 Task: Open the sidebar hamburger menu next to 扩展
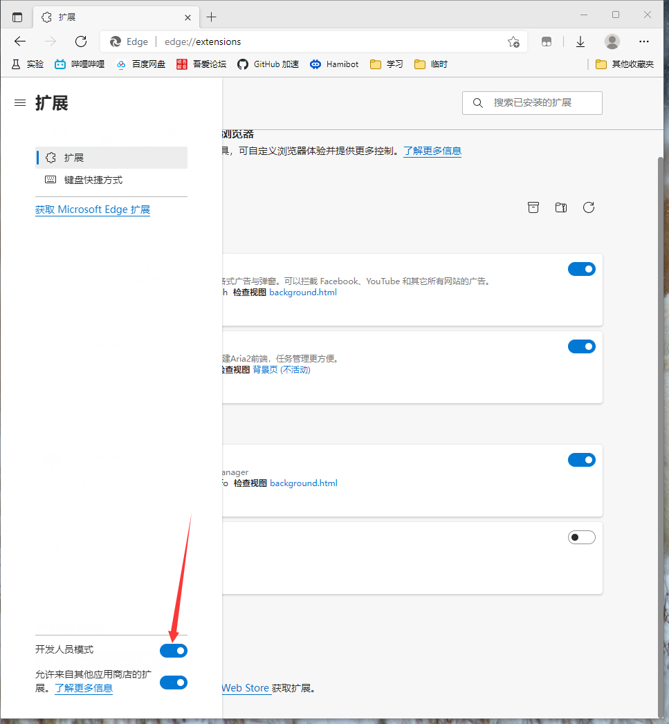click(x=20, y=103)
